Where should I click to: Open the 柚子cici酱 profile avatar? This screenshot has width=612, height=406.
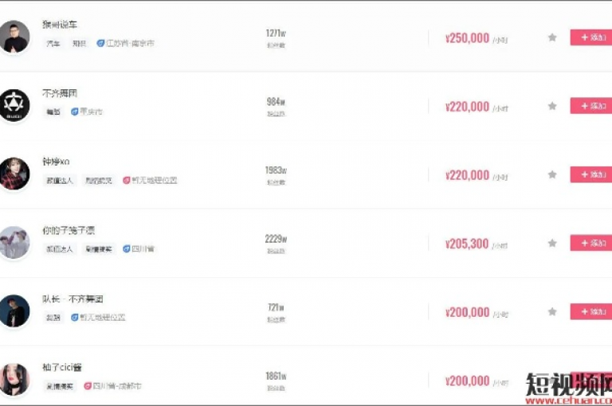[14, 380]
